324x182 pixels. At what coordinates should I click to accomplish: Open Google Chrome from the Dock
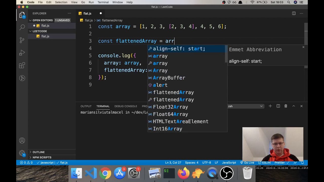pyautogui.click(x=105, y=173)
